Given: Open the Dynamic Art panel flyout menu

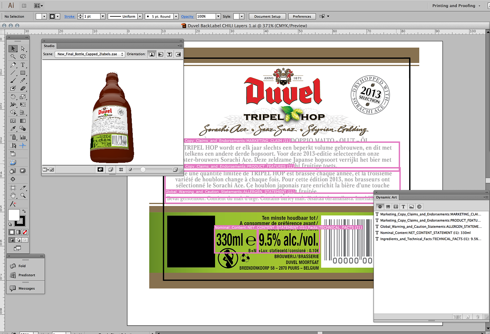Looking at the screenshot, I should coord(486,197).
